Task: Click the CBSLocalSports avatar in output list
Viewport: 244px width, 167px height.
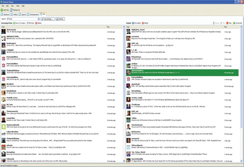Action: [x=128, y=147]
